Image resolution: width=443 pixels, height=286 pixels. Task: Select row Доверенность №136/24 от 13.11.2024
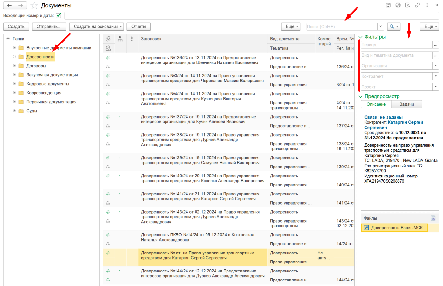[x=228, y=62]
